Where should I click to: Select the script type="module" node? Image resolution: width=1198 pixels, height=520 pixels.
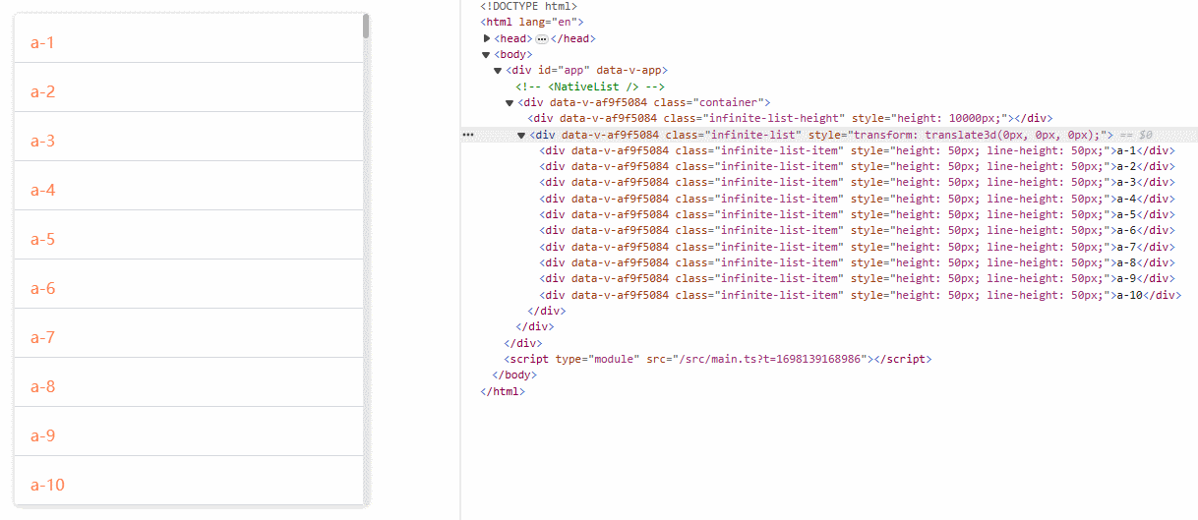point(718,359)
